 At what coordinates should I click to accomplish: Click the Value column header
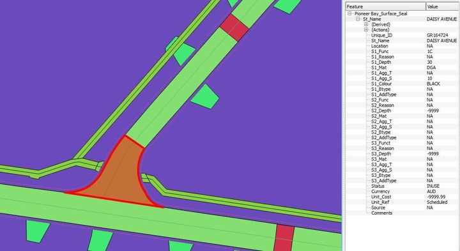click(x=443, y=6)
